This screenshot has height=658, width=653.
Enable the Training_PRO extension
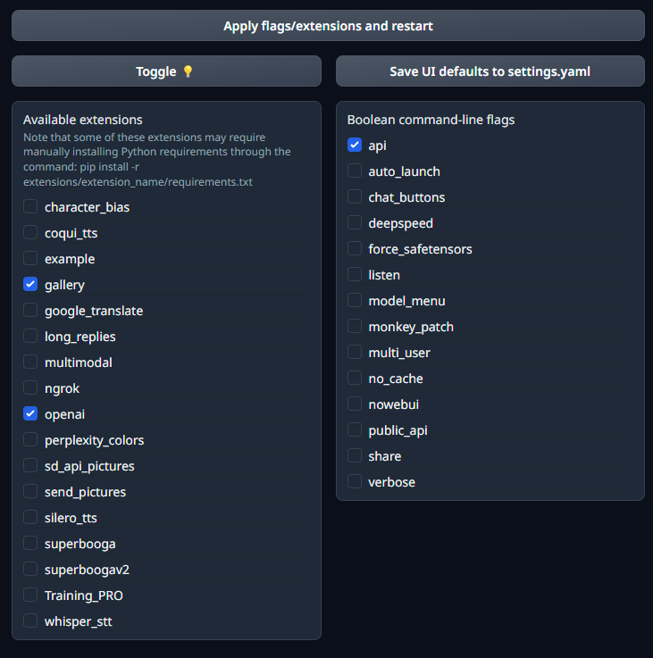(x=30, y=595)
